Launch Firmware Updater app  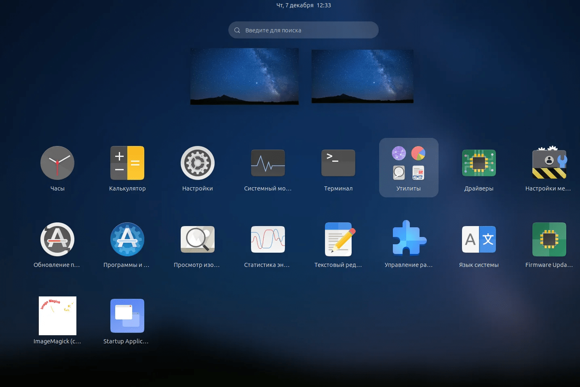(x=549, y=239)
